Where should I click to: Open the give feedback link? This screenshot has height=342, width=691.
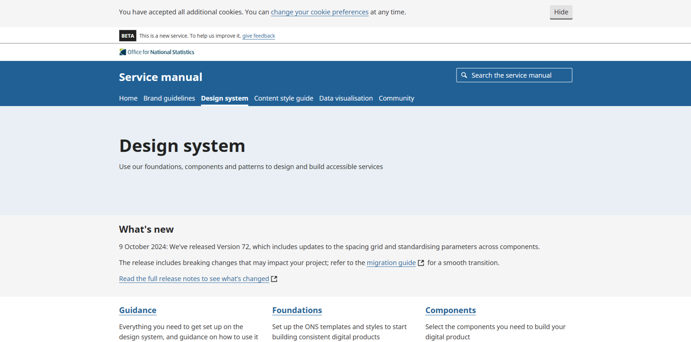258,36
